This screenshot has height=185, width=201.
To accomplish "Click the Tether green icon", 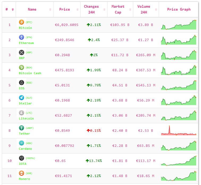I will pyautogui.click(x=22, y=128).
